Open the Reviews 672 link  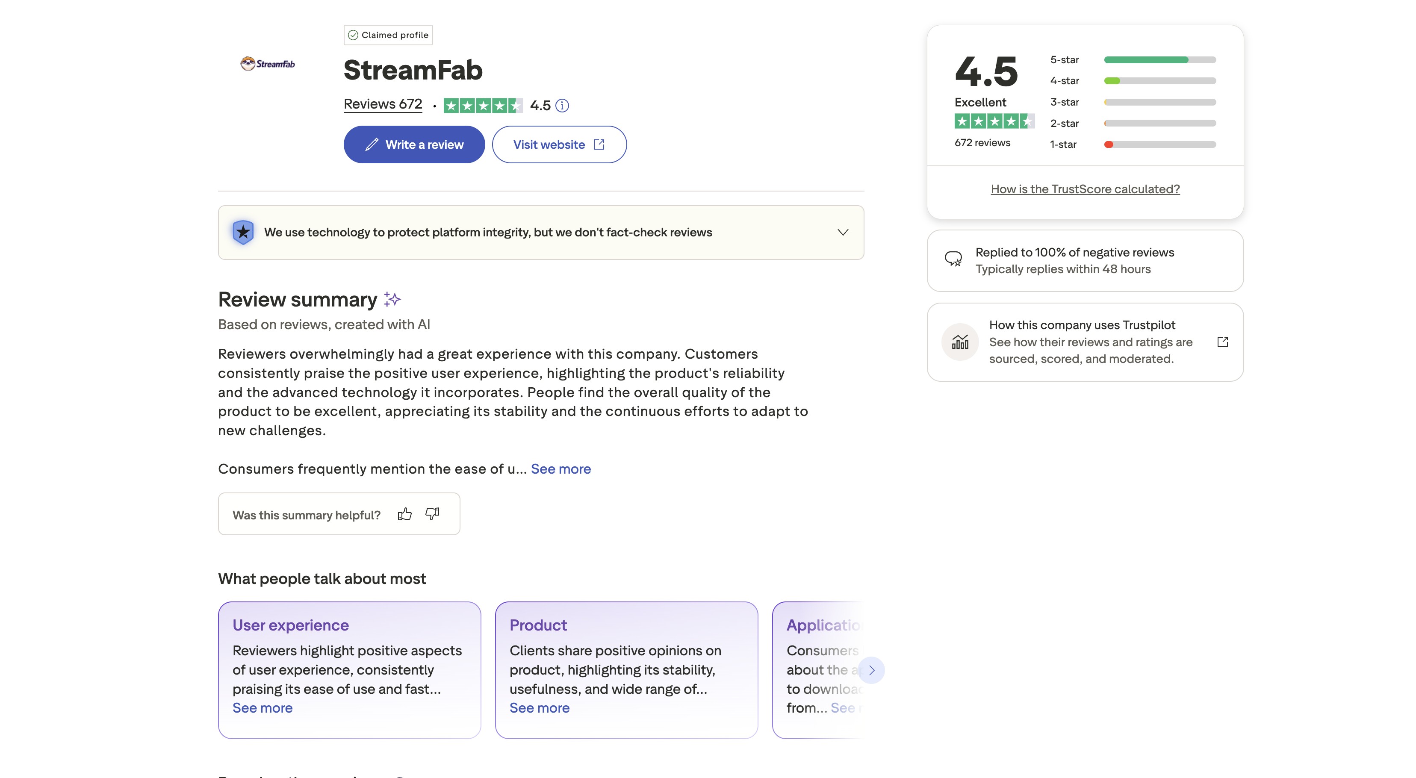(383, 104)
